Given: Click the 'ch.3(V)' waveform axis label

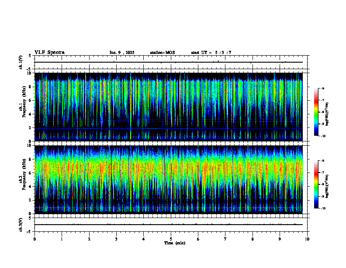Looking at the screenshot, I should click(21, 225).
